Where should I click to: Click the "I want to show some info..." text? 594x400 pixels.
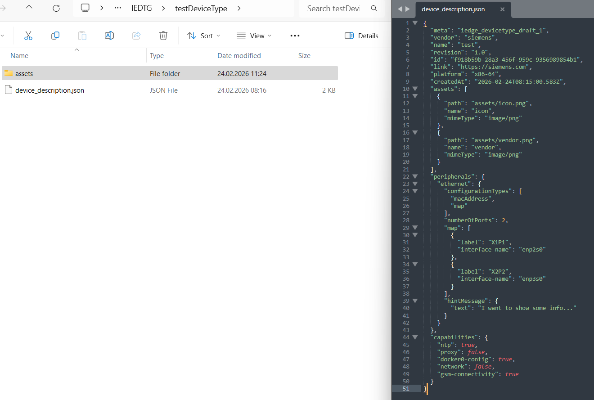pos(527,308)
